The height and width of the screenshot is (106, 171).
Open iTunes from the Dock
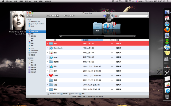(167, 47)
